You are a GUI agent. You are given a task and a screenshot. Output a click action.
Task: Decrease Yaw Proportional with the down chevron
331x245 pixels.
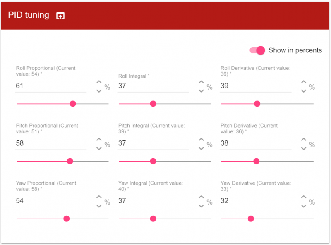click(x=99, y=206)
